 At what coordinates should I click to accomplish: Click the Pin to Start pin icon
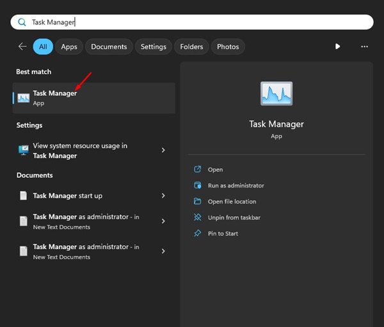(197, 234)
